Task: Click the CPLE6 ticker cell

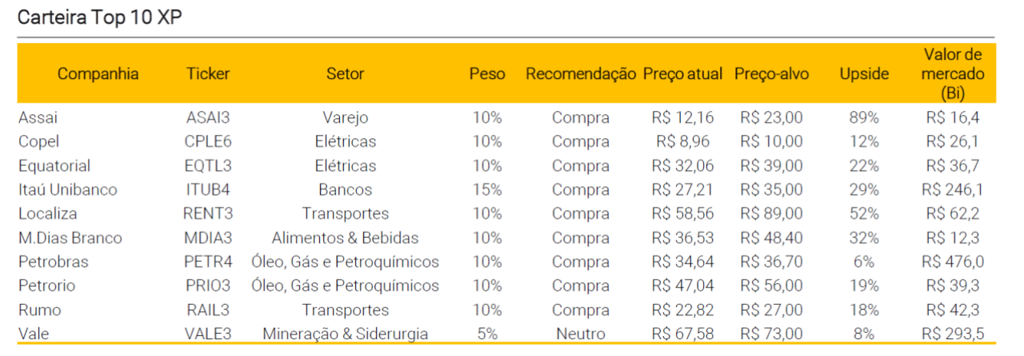Action: [208, 142]
